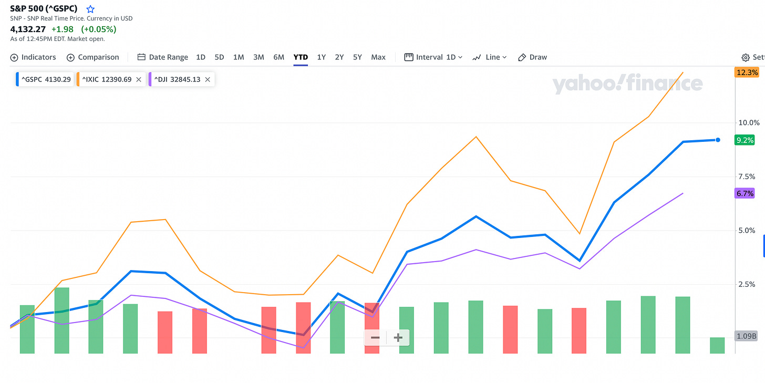
Task: Click the ^IXIC 12390.69 legend label
Action: point(107,79)
